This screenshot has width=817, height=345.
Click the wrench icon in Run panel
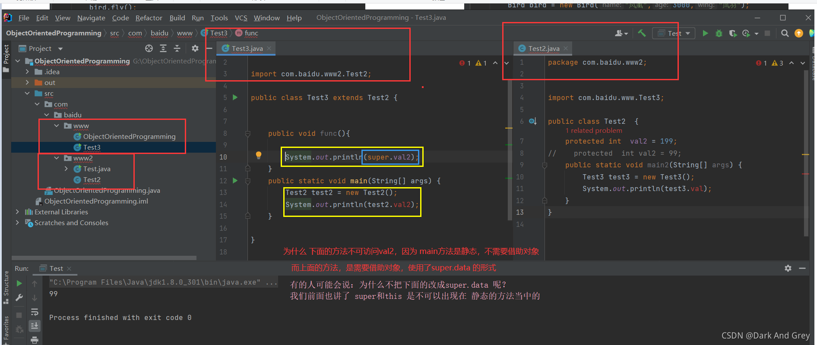[x=19, y=298]
